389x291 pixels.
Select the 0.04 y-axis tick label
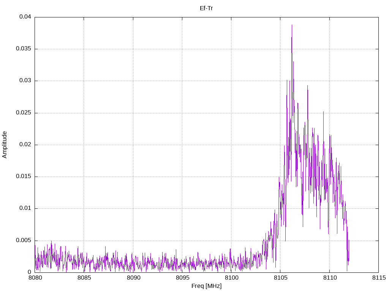[25, 17]
